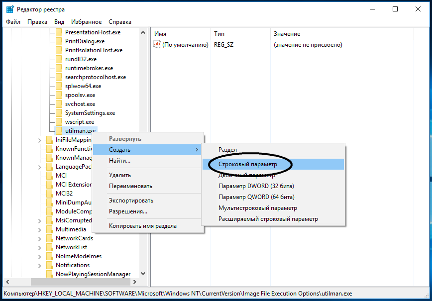Viewport: 432px width, 301px height.
Task: Open the Избранное menu
Action: coord(86,22)
